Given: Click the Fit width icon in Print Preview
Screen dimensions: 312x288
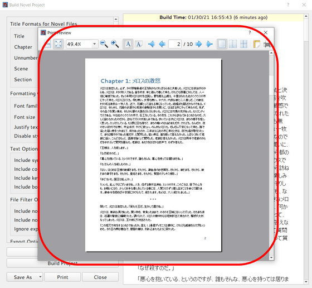Looking at the screenshot, I should click(x=48, y=44).
